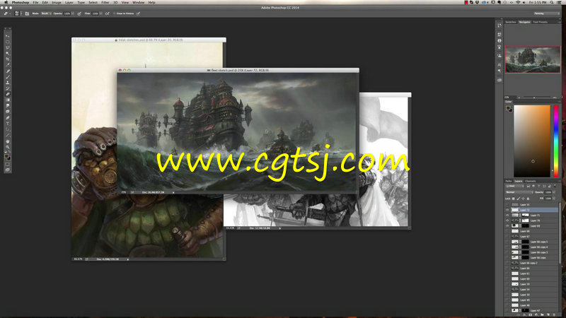This screenshot has width=566, height=318.
Task: Open the Window menu
Action: coord(138,3)
